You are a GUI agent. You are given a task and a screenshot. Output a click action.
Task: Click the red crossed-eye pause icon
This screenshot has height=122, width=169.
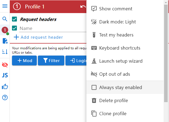tap(5, 65)
